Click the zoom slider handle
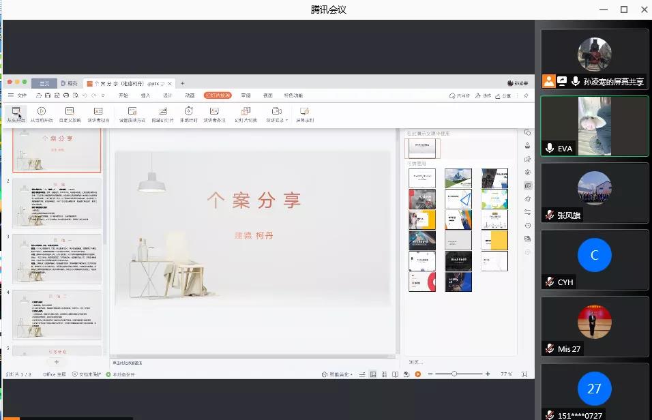This screenshot has height=420, width=652. click(454, 374)
